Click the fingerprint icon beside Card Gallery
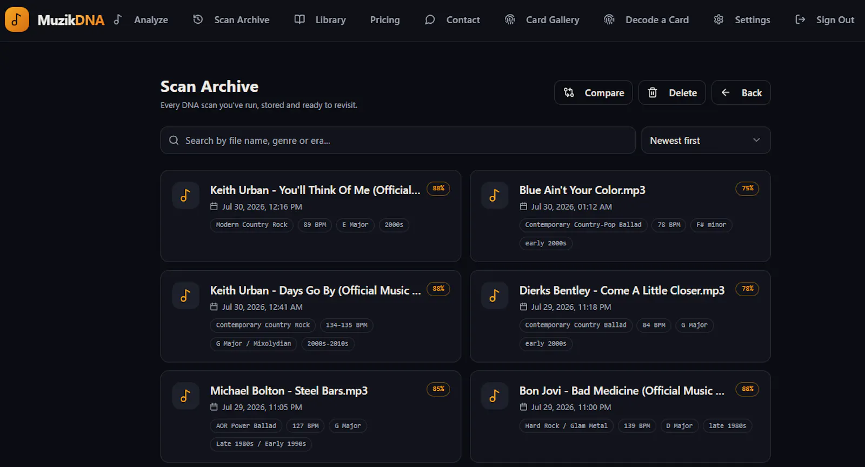Viewport: 865px width, 467px height. pos(510,19)
